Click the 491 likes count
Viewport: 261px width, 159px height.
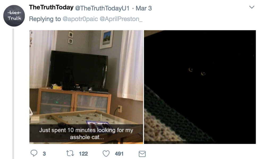pos(119,154)
